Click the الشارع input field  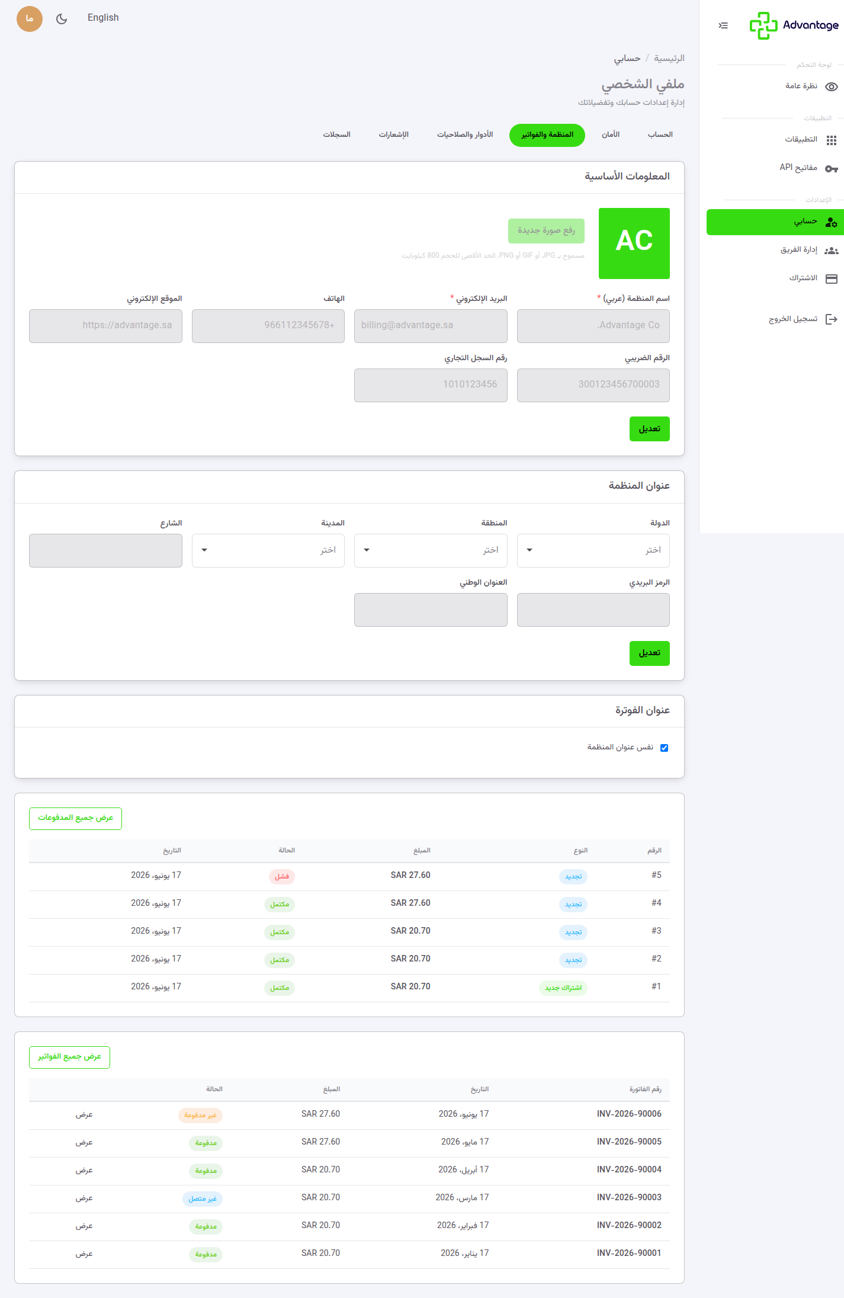pos(105,550)
